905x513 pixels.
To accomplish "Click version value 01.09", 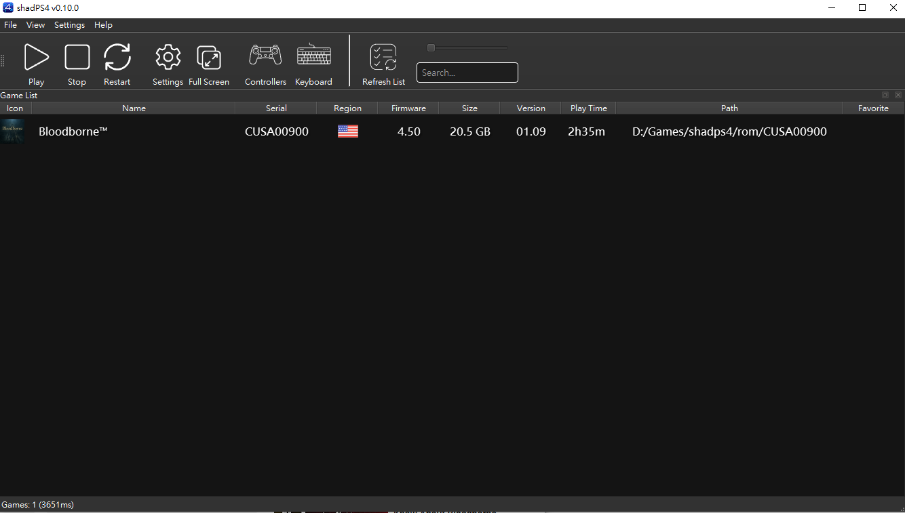I will click(531, 131).
